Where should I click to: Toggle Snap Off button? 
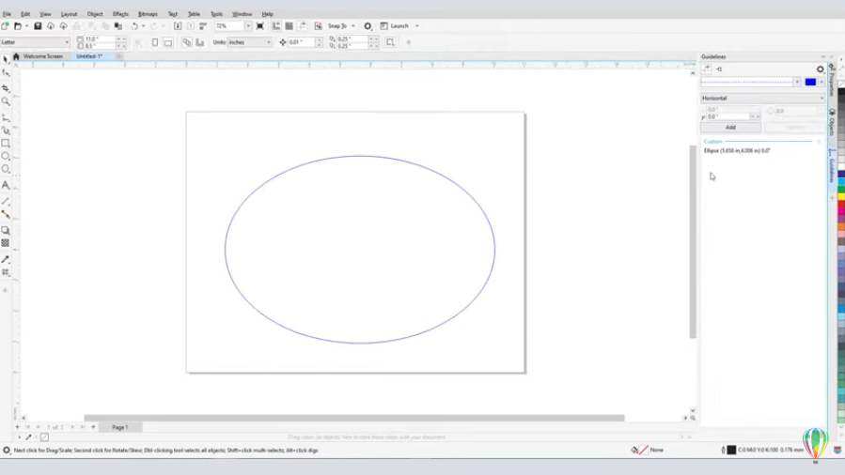point(318,26)
